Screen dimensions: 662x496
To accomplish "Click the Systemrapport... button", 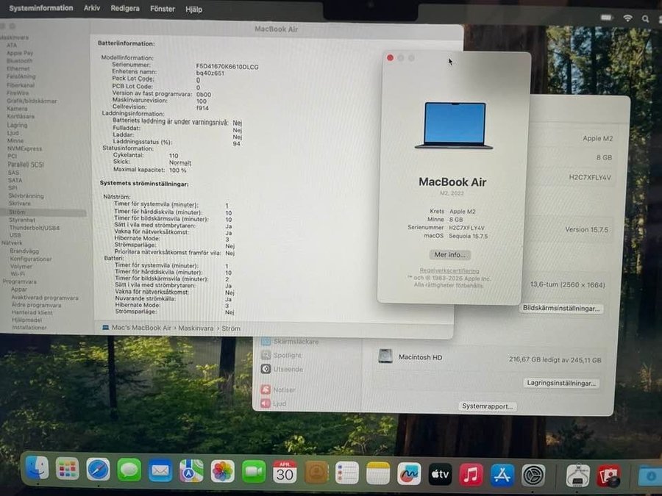I will (x=487, y=406).
